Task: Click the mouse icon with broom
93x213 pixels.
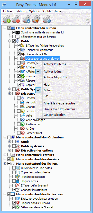Action: (36, 19)
